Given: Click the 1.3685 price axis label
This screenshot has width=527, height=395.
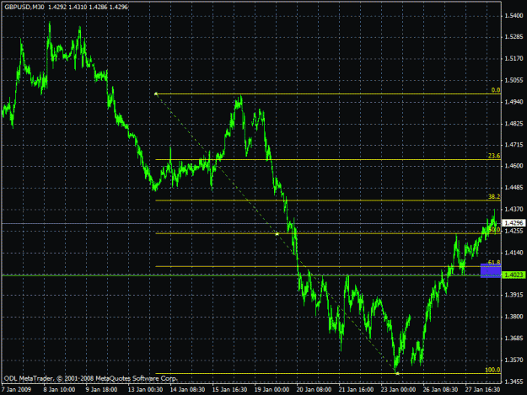Looking at the screenshot, I should coord(514,339).
